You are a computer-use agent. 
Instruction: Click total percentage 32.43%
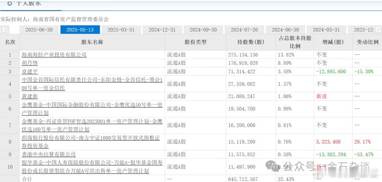(286, 179)
